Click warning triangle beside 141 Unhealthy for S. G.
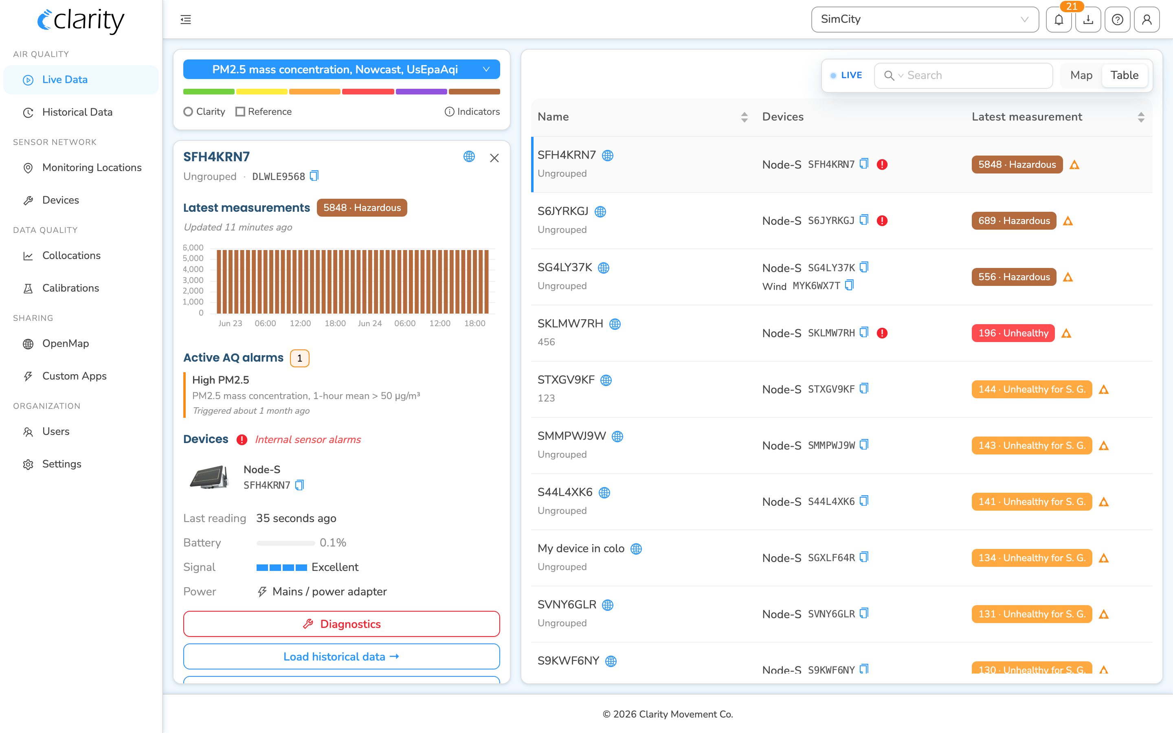Image resolution: width=1173 pixels, height=733 pixels. (x=1104, y=502)
